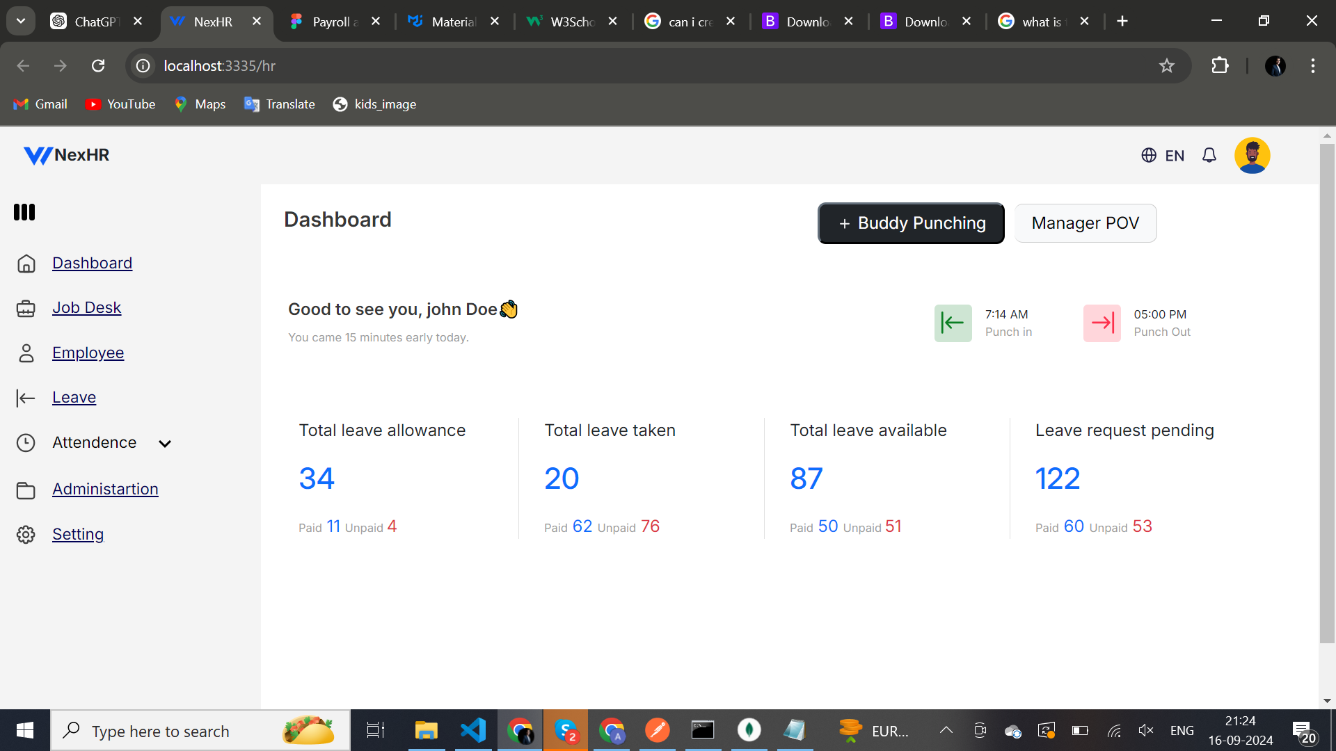Viewport: 1336px width, 751px height.
Task: Click the Administartion folder icon
Action: coord(26,490)
